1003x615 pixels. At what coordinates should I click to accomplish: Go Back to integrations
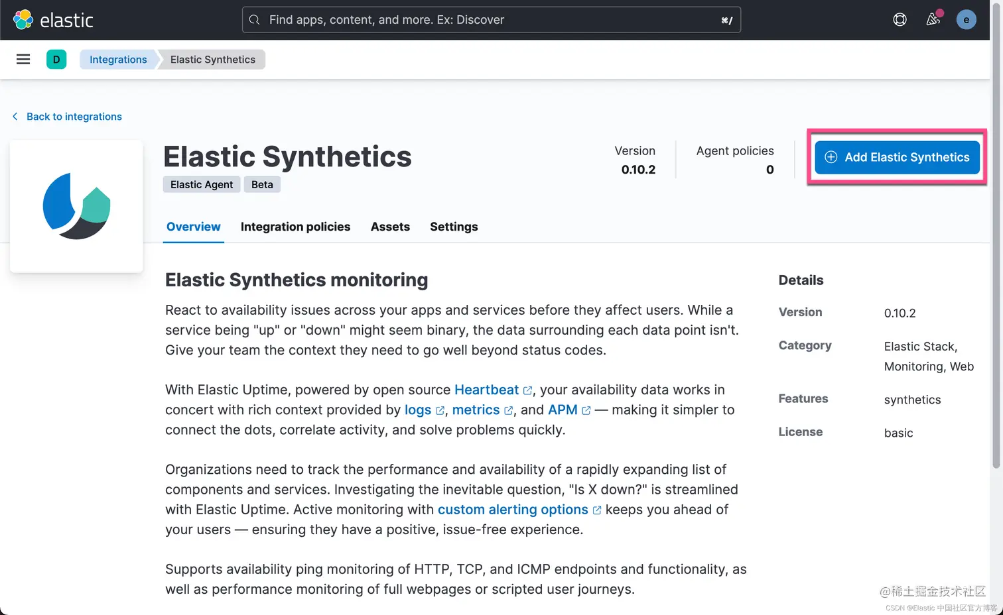67,117
